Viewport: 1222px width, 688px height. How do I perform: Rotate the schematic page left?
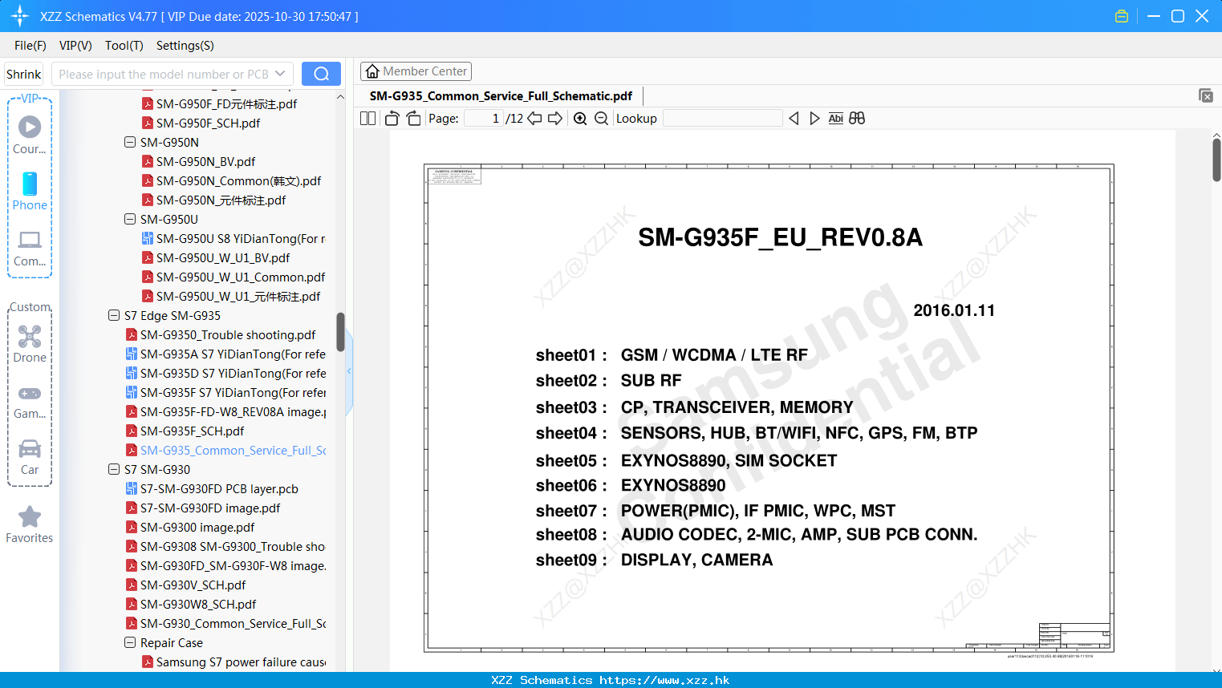(392, 118)
